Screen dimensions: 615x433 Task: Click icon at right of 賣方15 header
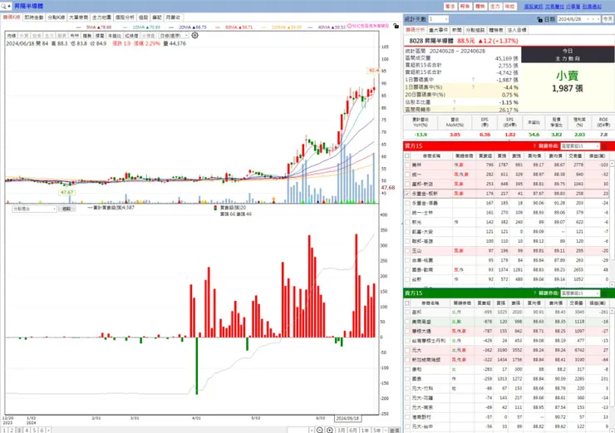[x=604, y=293]
